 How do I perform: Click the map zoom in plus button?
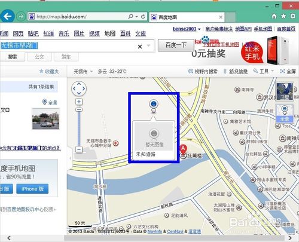coord(79,102)
